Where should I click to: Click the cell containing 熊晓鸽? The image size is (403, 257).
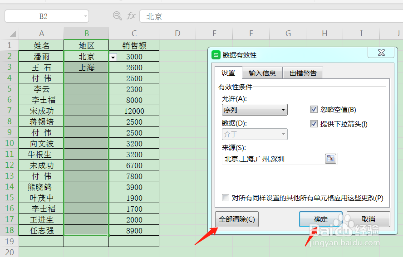click(x=41, y=187)
